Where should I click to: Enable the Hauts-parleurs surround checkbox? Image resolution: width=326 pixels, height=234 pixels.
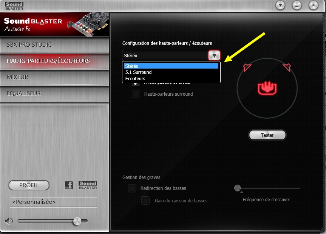coord(136,94)
